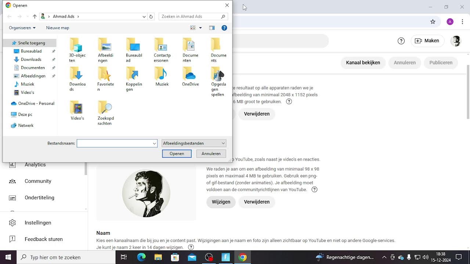Screen dimensions: 470x264
Task: Cancel the file dialog with Annuleren
Action: click(211, 154)
